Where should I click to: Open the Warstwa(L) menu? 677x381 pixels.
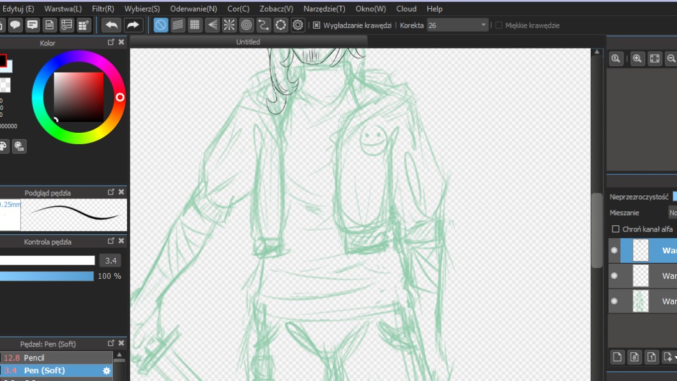(x=63, y=9)
